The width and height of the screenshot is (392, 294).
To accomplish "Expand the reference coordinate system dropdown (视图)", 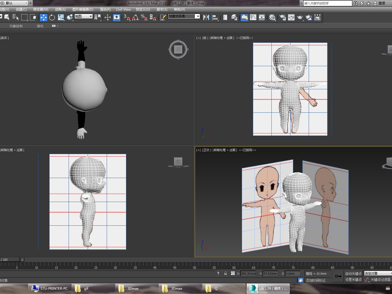I will click(84, 16).
